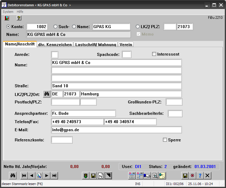This screenshot has height=188, width=226.
Task: Open binoculars lookup next to LKZ/PLZ/Ort
Action: (x=47, y=94)
